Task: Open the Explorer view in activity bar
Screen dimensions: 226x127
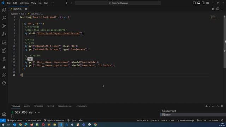Action: 4,10
